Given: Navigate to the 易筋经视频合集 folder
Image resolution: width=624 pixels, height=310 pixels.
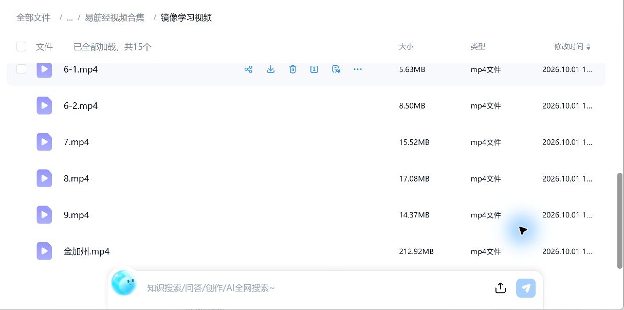Looking at the screenshot, I should pyautogui.click(x=115, y=18).
